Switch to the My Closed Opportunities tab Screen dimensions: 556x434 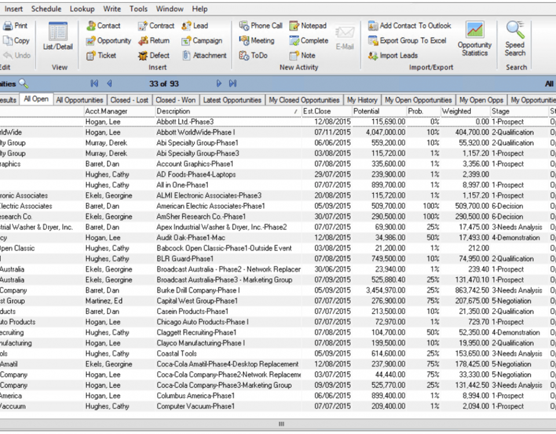pyautogui.click(x=304, y=100)
